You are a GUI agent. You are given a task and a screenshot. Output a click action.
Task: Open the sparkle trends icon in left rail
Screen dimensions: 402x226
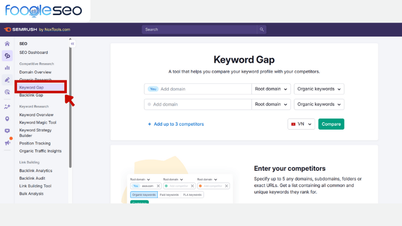click(7, 106)
